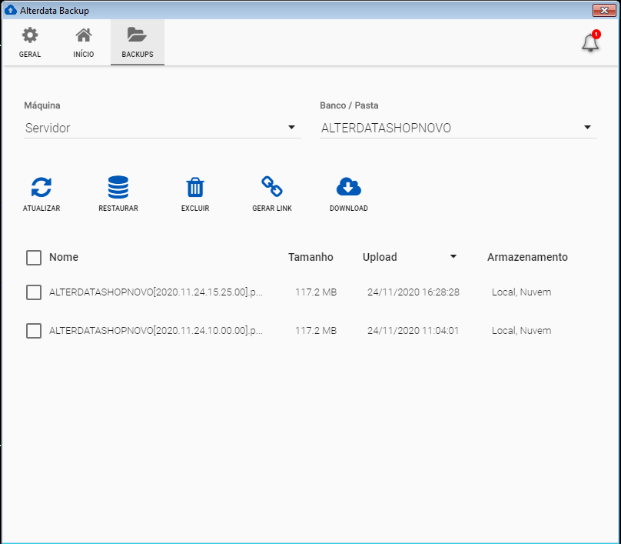Click the Upload column sort arrow
The width and height of the screenshot is (621, 544).
pos(453,257)
